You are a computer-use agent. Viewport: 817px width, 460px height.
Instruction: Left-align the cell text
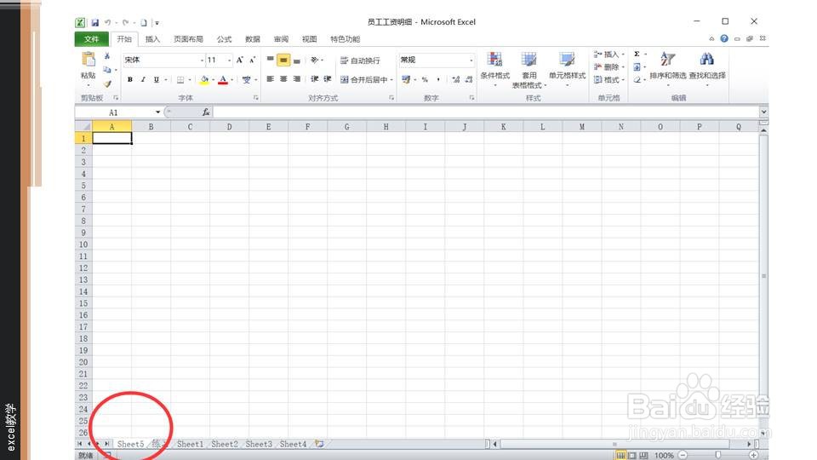point(270,79)
